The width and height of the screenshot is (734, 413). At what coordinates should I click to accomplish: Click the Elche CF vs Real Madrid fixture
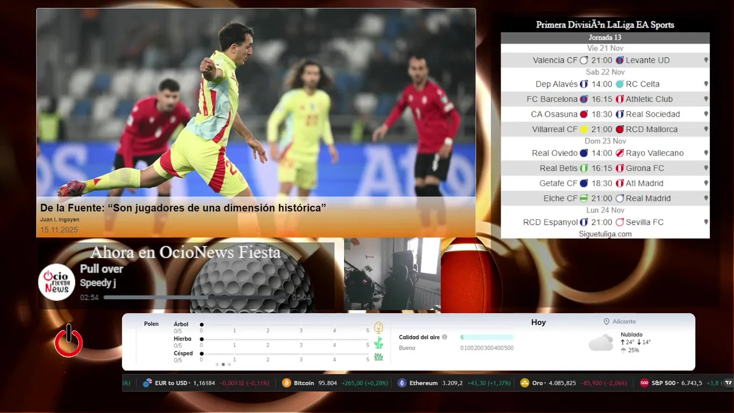605,198
